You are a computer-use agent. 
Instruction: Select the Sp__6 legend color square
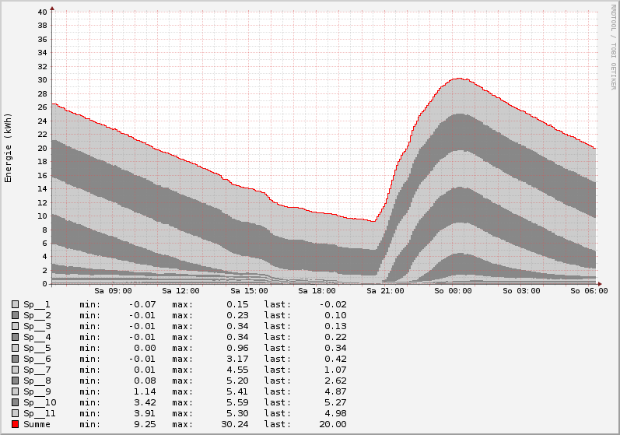coord(15,359)
